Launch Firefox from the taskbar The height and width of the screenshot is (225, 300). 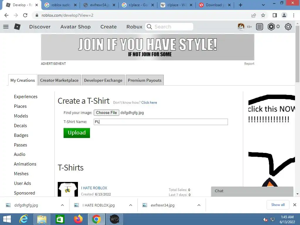point(78,219)
